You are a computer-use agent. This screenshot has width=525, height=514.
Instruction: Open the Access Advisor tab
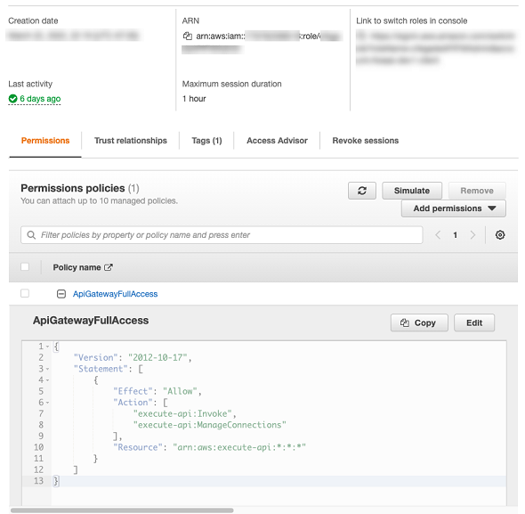[277, 141]
